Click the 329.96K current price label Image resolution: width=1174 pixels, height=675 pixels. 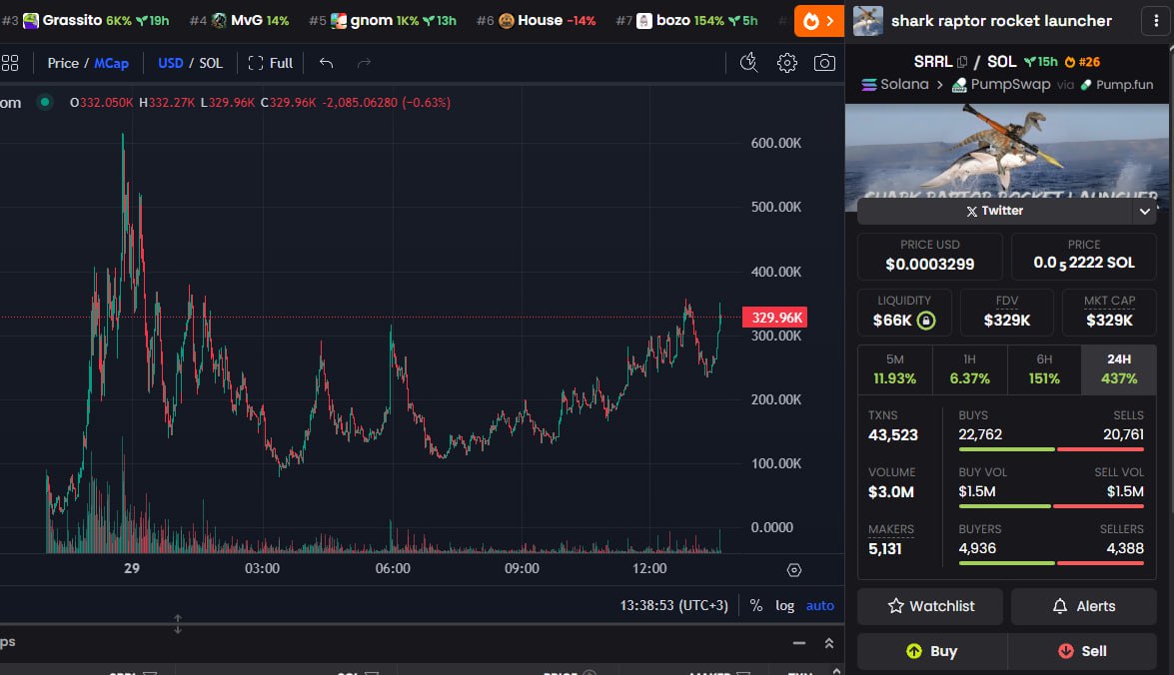774,318
